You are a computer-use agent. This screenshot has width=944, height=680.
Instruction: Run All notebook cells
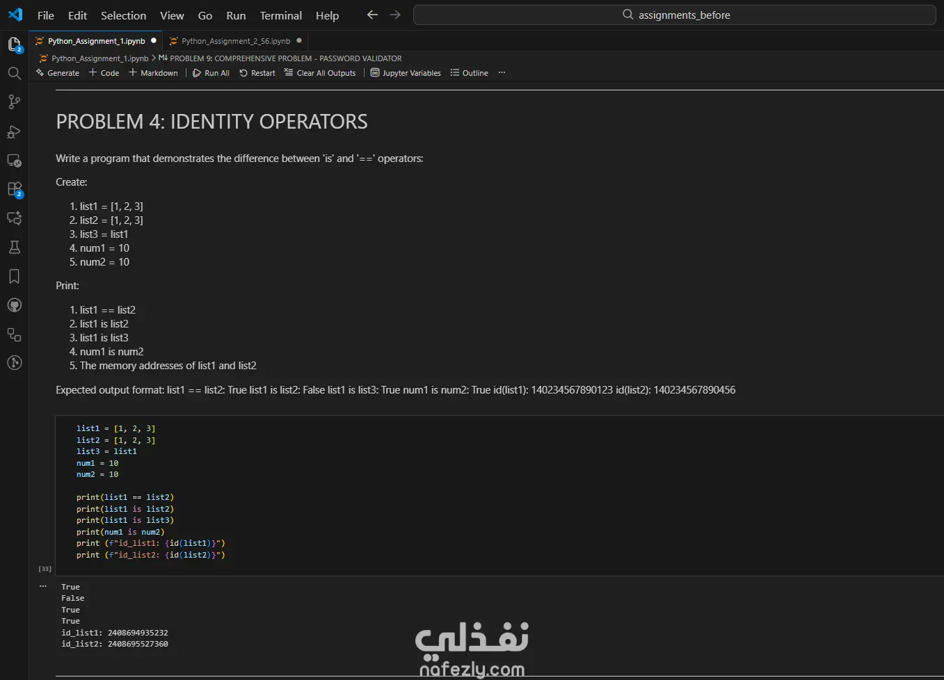tap(211, 73)
